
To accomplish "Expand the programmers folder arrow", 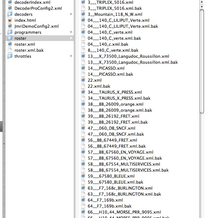I will pos(71,32).
